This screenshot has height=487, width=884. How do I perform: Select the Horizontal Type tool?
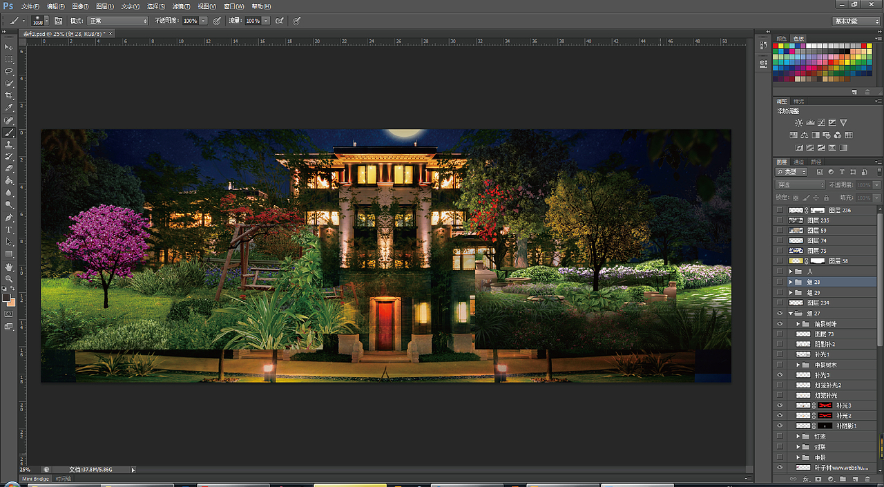click(9, 229)
